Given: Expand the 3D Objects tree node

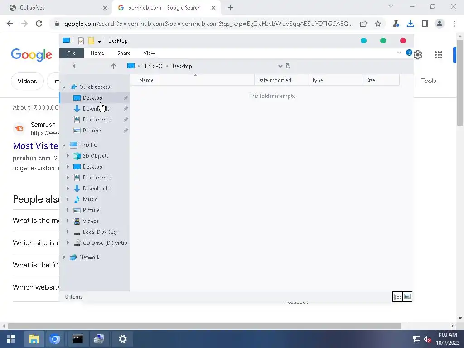Looking at the screenshot, I should [x=68, y=156].
